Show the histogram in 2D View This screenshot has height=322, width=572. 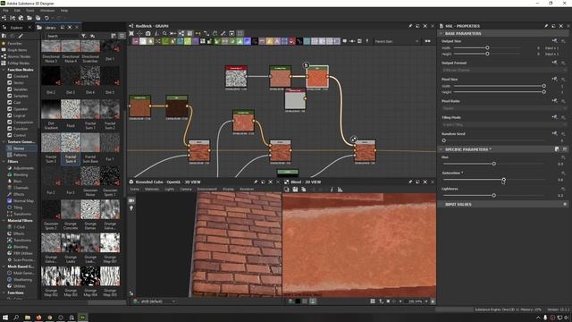340,189
